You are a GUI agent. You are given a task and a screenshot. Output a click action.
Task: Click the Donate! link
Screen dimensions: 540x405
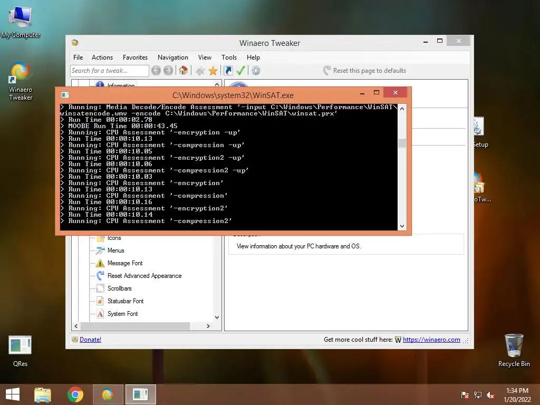pos(90,340)
